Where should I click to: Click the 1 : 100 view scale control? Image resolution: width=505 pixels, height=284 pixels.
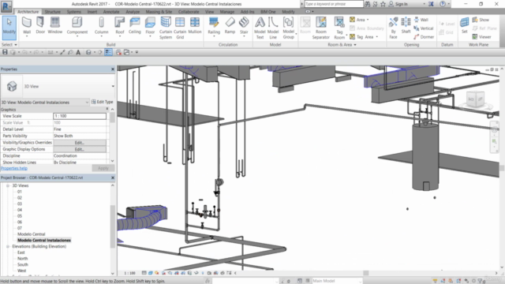point(129,273)
